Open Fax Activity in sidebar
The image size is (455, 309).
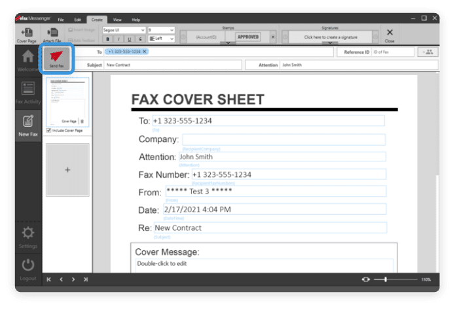(28, 93)
